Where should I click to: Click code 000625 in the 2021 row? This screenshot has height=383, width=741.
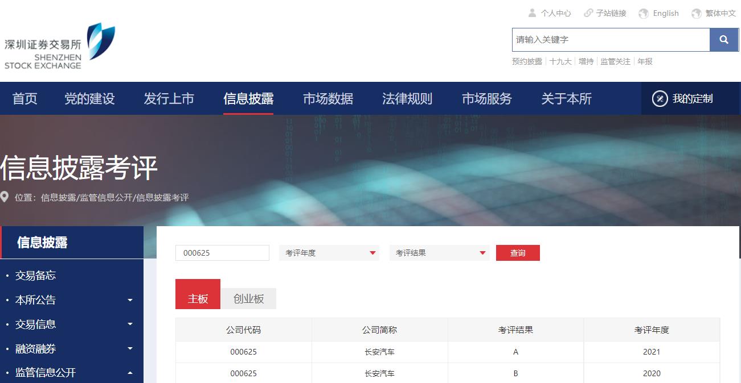pyautogui.click(x=243, y=352)
